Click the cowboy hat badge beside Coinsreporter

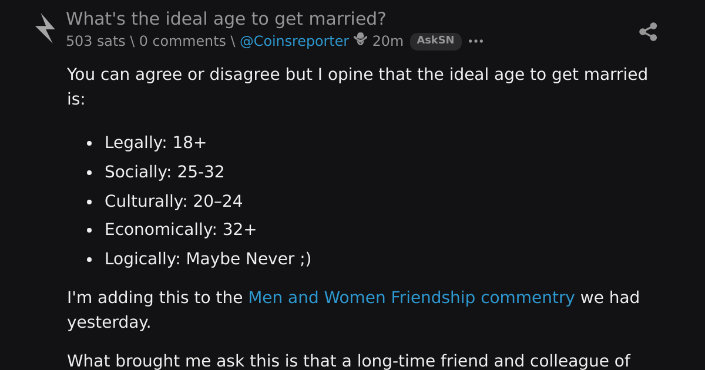pyautogui.click(x=361, y=40)
